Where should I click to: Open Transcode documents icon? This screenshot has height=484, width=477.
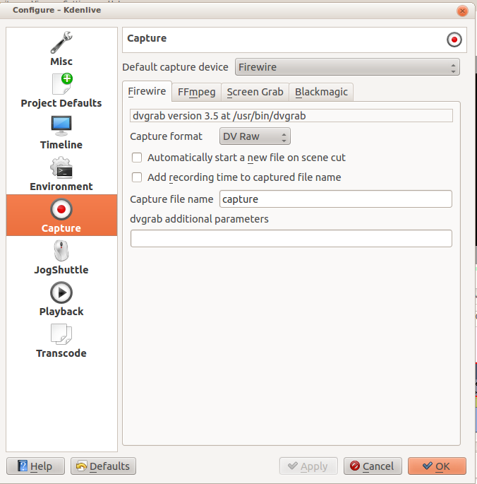click(x=61, y=334)
